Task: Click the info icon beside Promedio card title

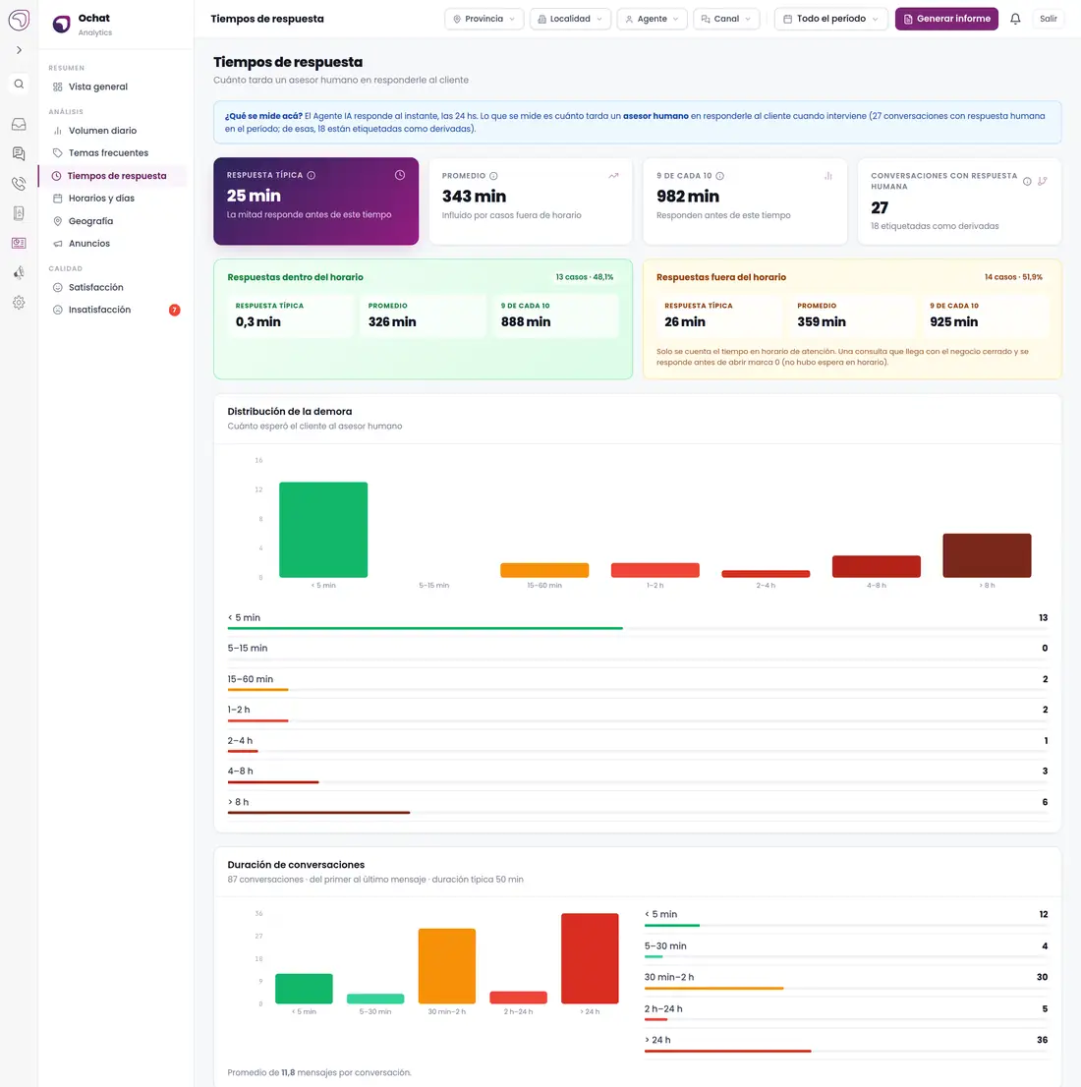Action: 493,176
